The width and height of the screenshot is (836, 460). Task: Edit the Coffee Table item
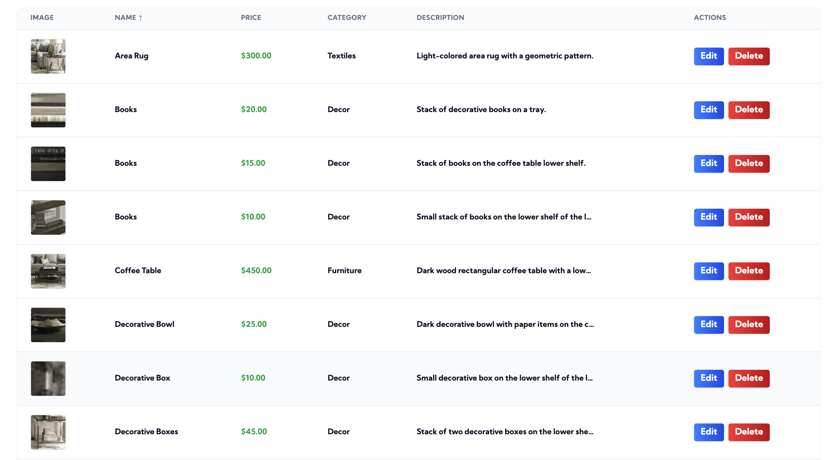point(708,271)
